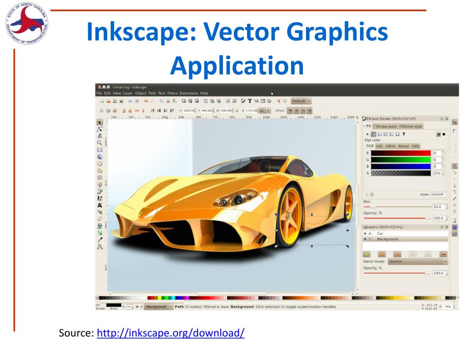Open the Text dialog T icon
The height and width of the screenshot is (348, 465).
(x=250, y=101)
